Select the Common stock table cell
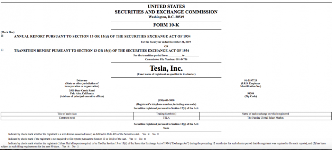The height and width of the screenshot is (150, 332). (x=66, y=118)
